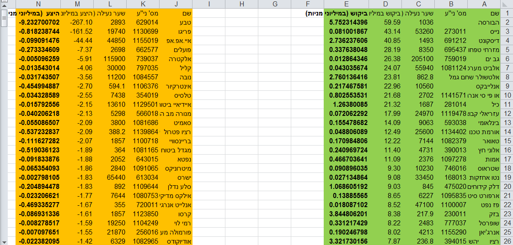This screenshot has width=513, height=245.
Task: Click cell 'דיסקונט' in column A
Action: coord(484,41)
